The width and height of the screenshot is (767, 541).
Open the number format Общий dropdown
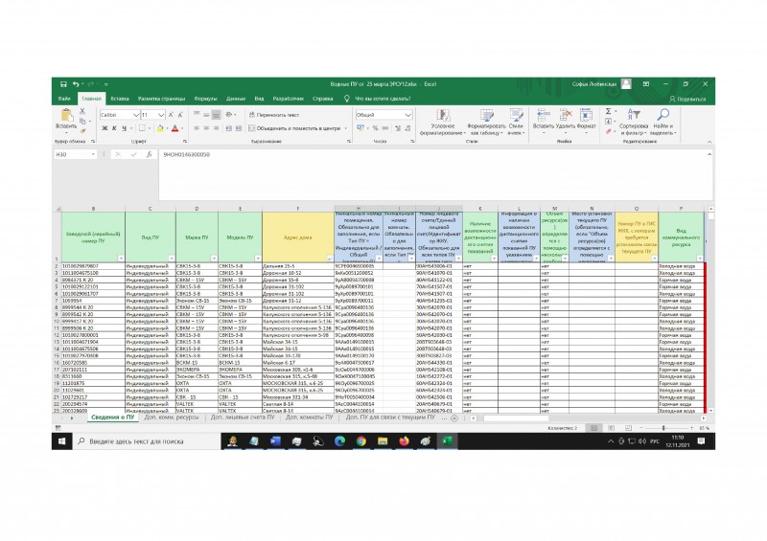point(408,115)
